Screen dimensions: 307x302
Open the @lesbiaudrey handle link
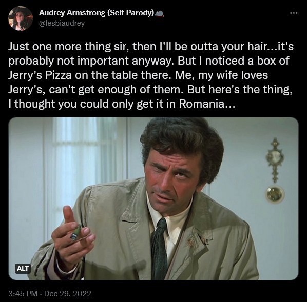[x=62, y=23]
